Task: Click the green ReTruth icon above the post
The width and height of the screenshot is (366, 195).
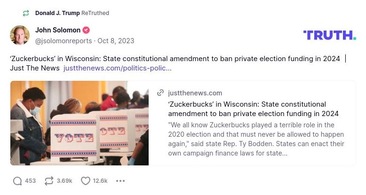Action: 25,13
